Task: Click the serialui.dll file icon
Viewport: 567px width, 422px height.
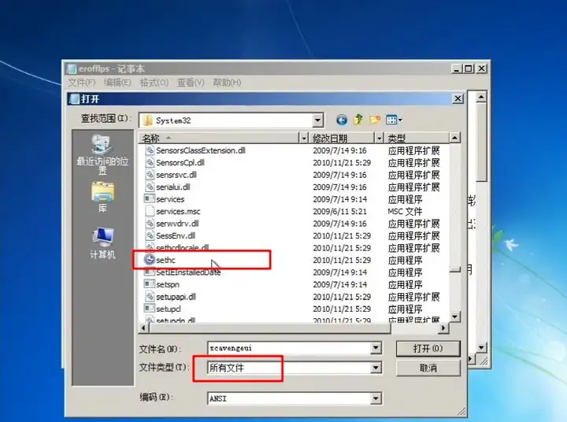Action: (x=150, y=187)
